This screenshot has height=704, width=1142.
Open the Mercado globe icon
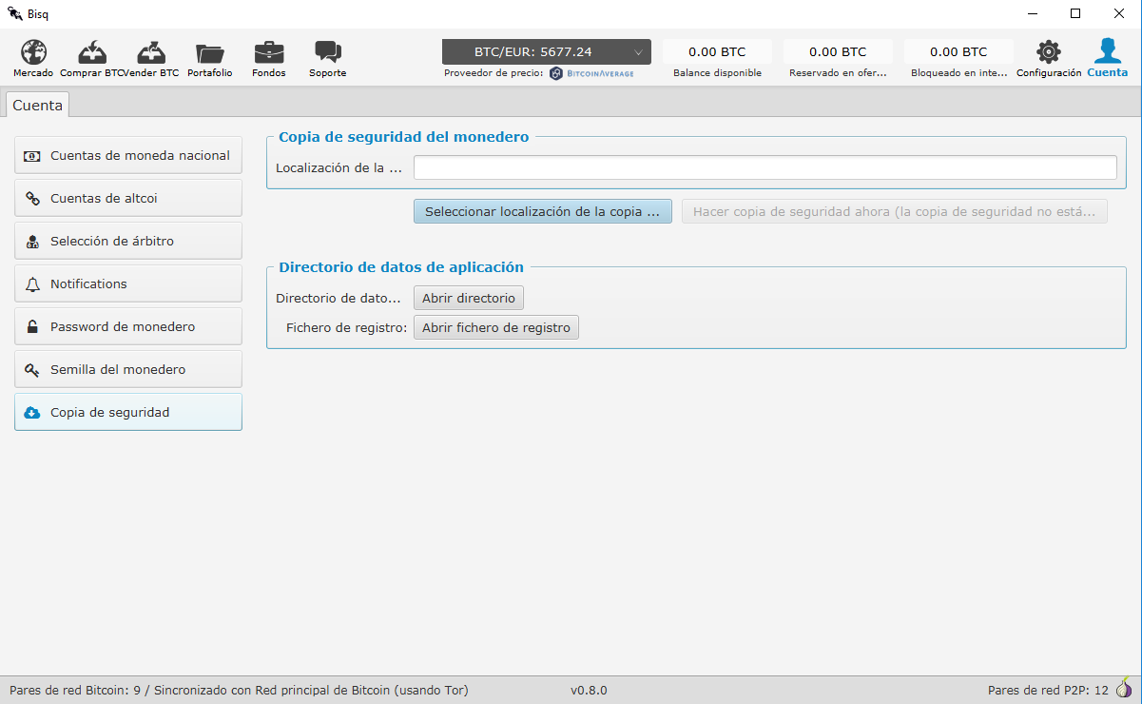point(33,52)
